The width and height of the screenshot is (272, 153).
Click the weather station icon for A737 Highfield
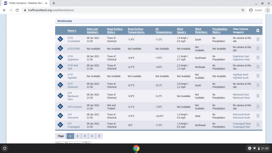tap(60, 76)
